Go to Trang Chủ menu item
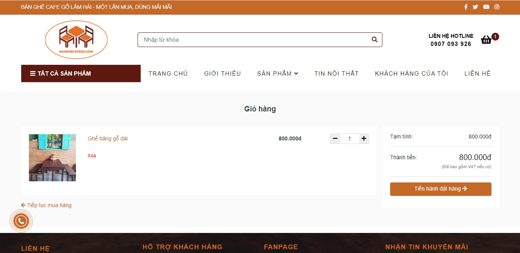The height and width of the screenshot is (253, 520). pyautogui.click(x=168, y=74)
